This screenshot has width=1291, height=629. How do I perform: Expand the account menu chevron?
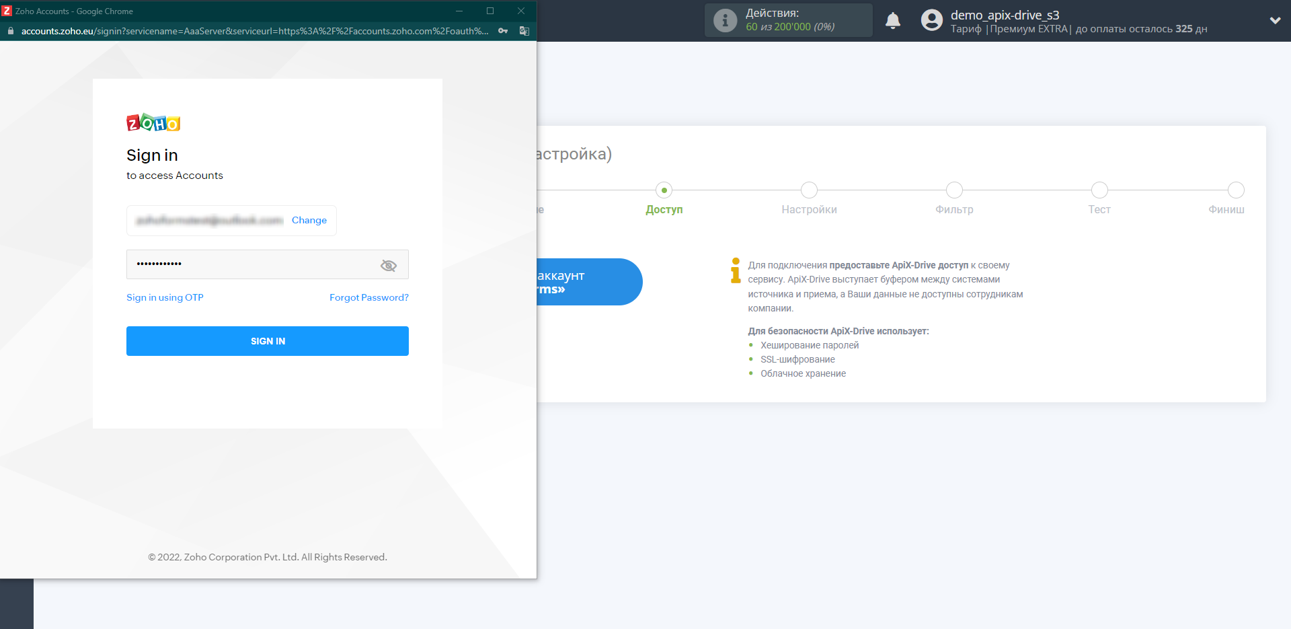(x=1275, y=21)
